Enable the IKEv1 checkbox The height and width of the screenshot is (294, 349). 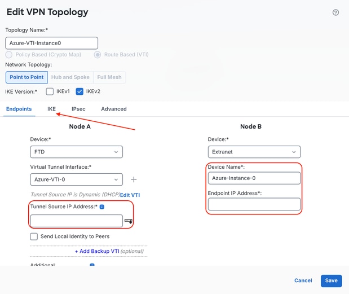pos(50,91)
